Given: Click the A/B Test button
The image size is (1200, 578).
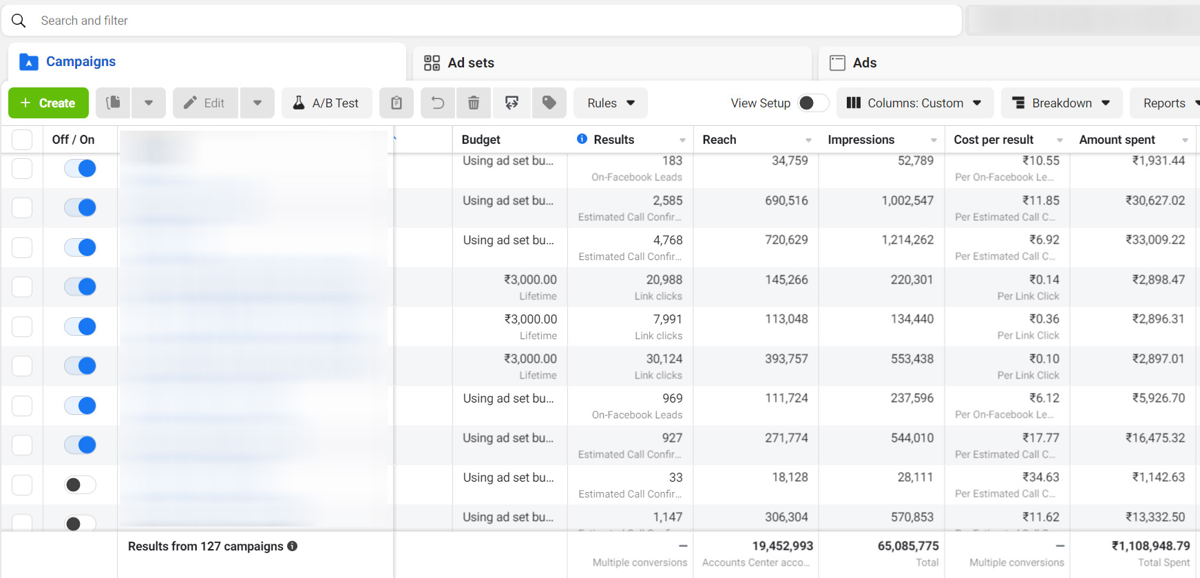Looking at the screenshot, I should point(327,103).
